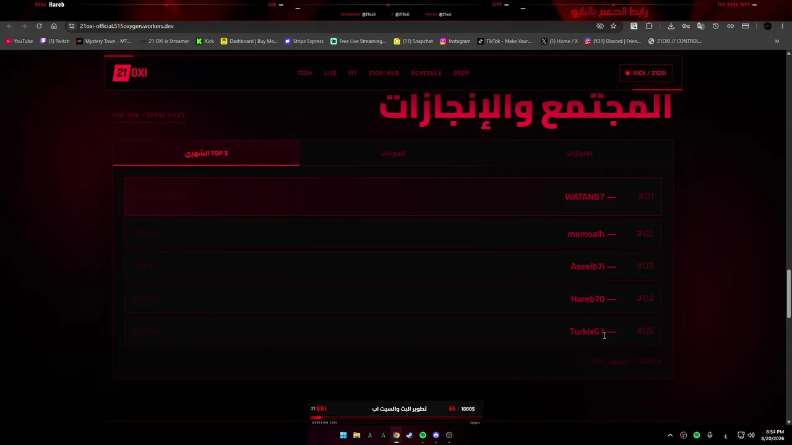792x445 pixels.
Task: Switch to the middle المودات tab
Action: [393, 153]
